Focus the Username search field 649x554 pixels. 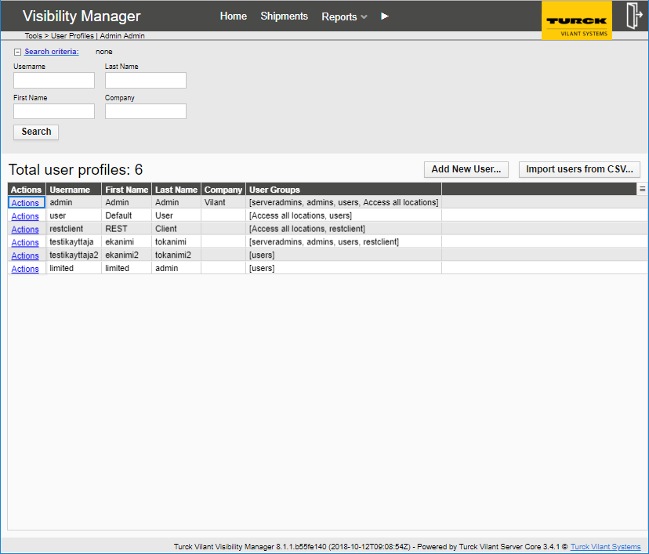[54, 80]
